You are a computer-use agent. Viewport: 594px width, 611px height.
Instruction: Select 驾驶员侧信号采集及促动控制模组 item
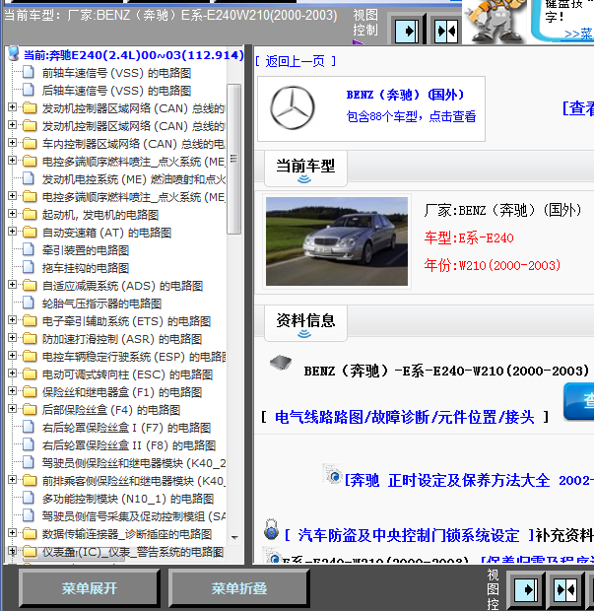pos(134,516)
